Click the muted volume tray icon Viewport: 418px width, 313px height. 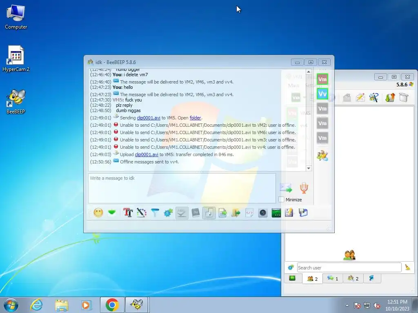(377, 306)
